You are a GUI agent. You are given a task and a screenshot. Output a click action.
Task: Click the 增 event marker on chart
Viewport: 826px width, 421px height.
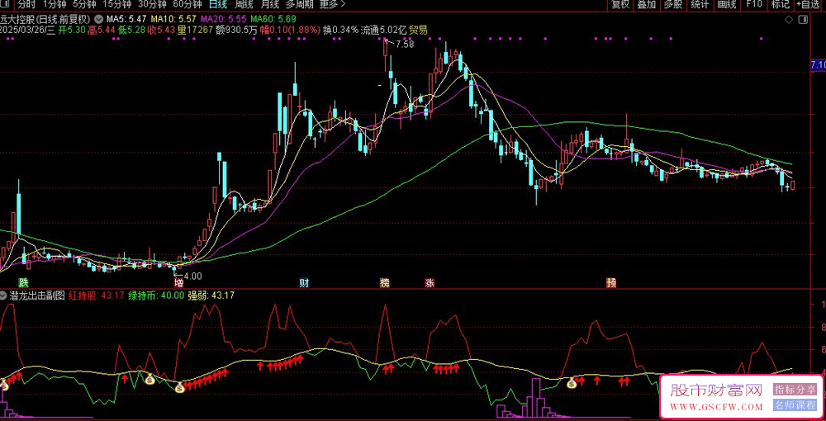click(x=179, y=282)
